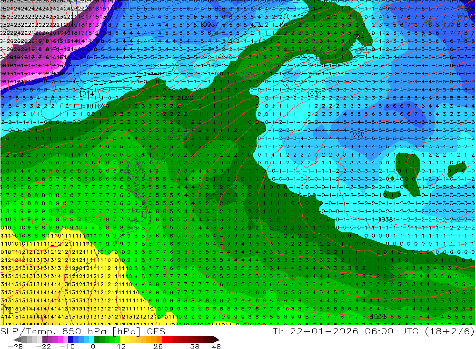Click the -10 legend label

pyautogui.click(x=67, y=346)
